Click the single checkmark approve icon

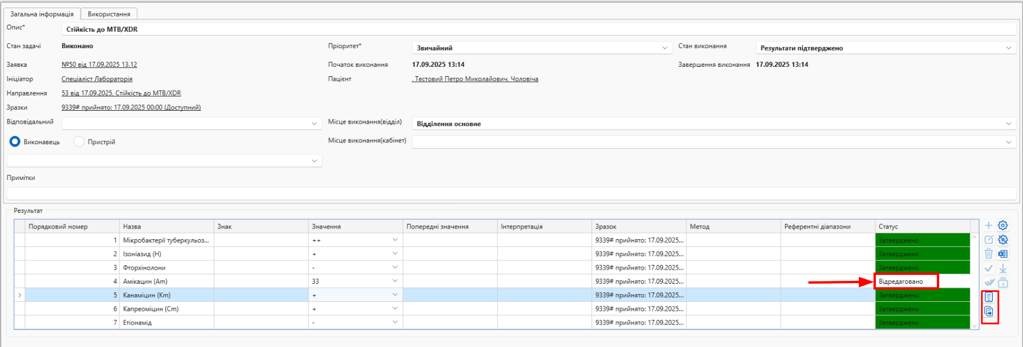coord(988,268)
